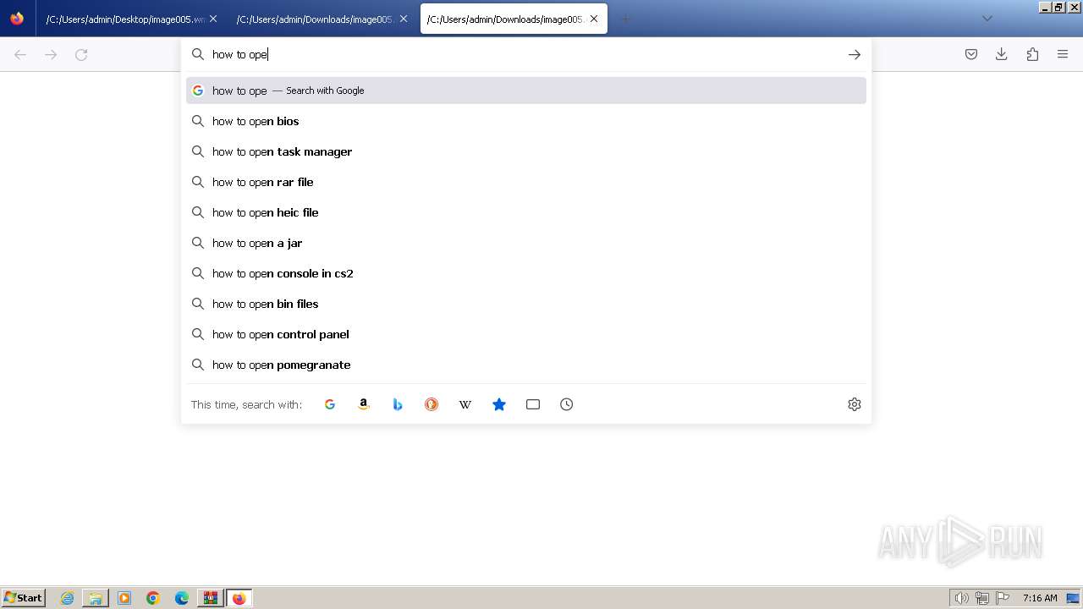Open search settings gear icon
This screenshot has width=1083, height=609.
(x=855, y=404)
